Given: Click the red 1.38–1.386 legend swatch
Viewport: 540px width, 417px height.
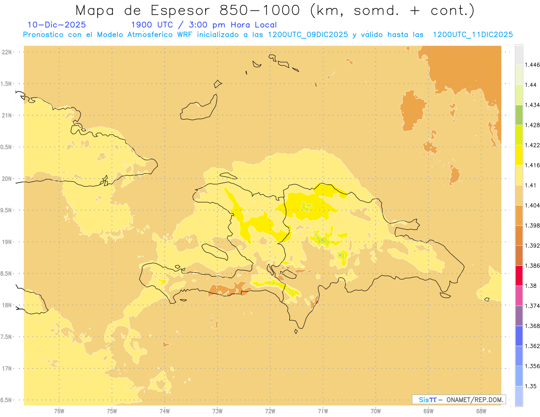Looking at the screenshot, I should pyautogui.click(x=519, y=275).
